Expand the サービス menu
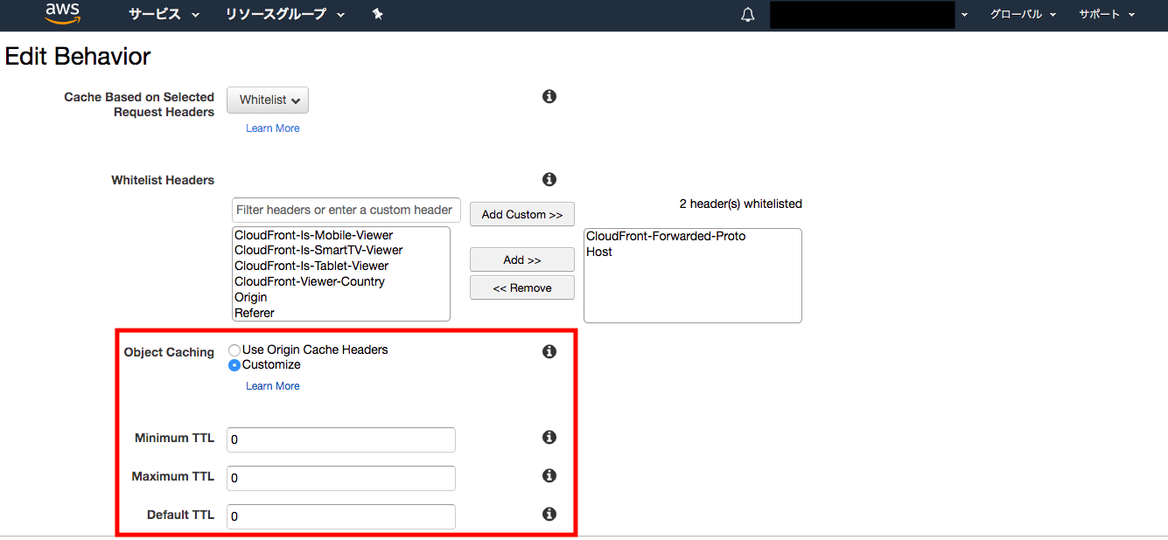Screen dimensions: 1168x540 (164, 15)
